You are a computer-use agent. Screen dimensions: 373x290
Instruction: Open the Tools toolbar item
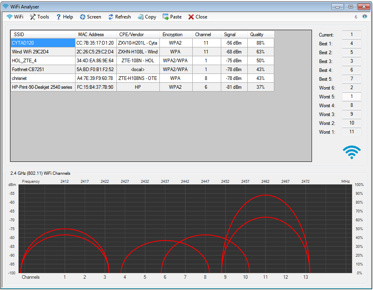click(32, 17)
